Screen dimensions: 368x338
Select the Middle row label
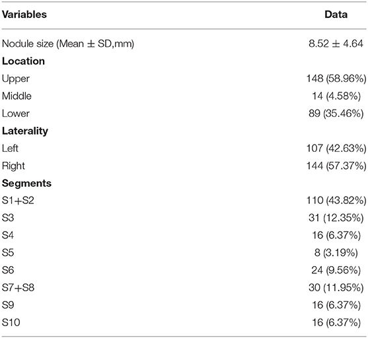click(x=17, y=96)
